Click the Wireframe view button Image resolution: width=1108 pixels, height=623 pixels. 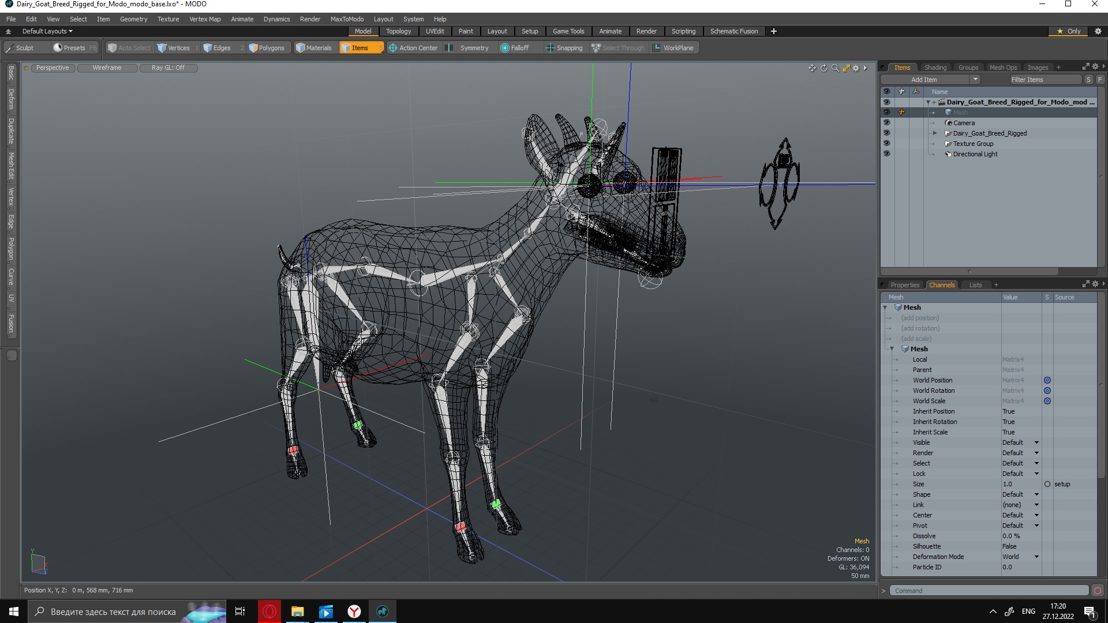coord(107,67)
